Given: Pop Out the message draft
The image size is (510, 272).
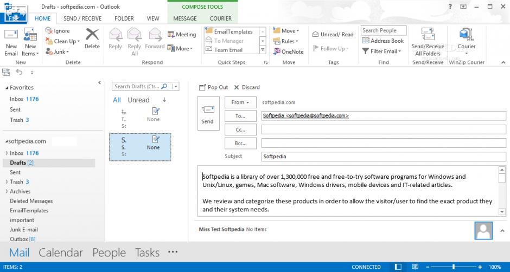Looking at the screenshot, I should (213, 87).
